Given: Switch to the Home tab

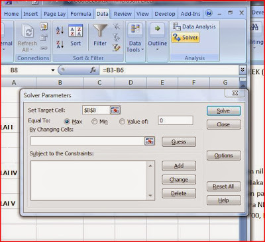Looking at the screenshot, I should coord(11,14).
